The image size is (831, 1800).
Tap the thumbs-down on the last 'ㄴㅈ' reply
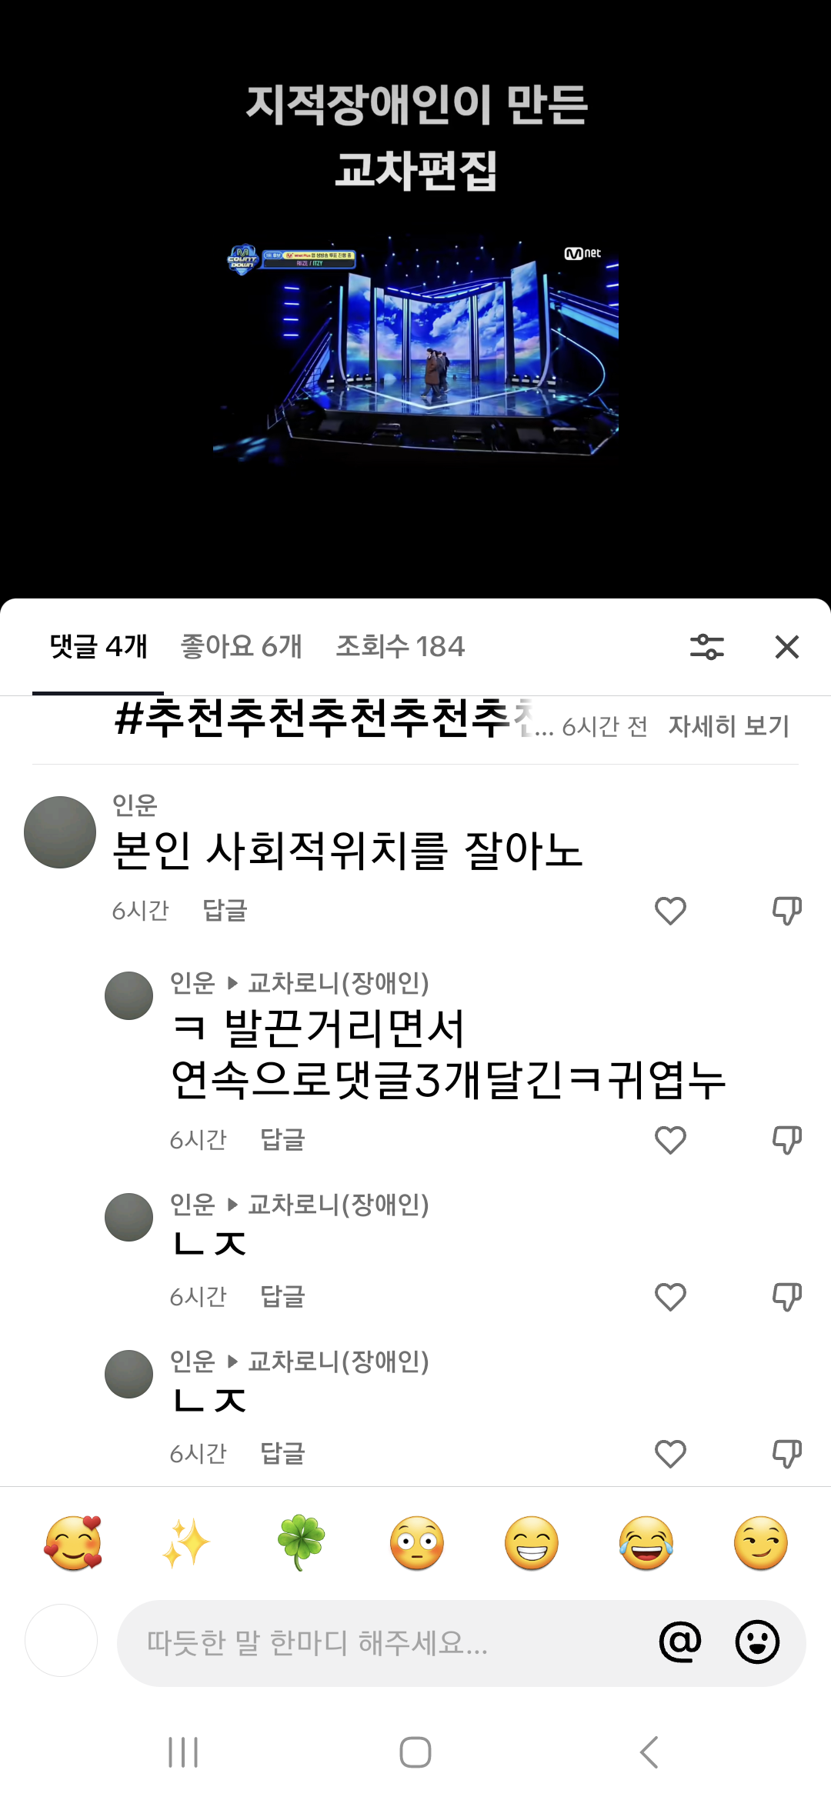pos(786,1454)
